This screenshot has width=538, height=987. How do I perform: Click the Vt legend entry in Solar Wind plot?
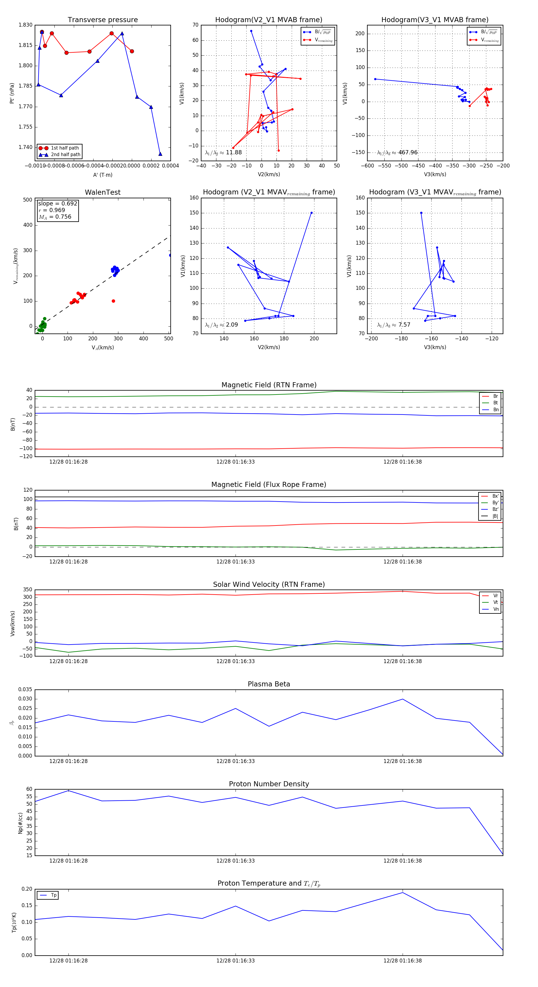coord(490,602)
